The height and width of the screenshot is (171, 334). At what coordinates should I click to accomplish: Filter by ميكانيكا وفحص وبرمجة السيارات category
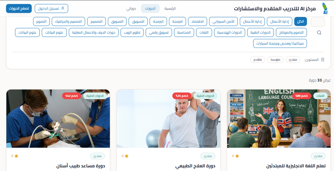point(280,44)
